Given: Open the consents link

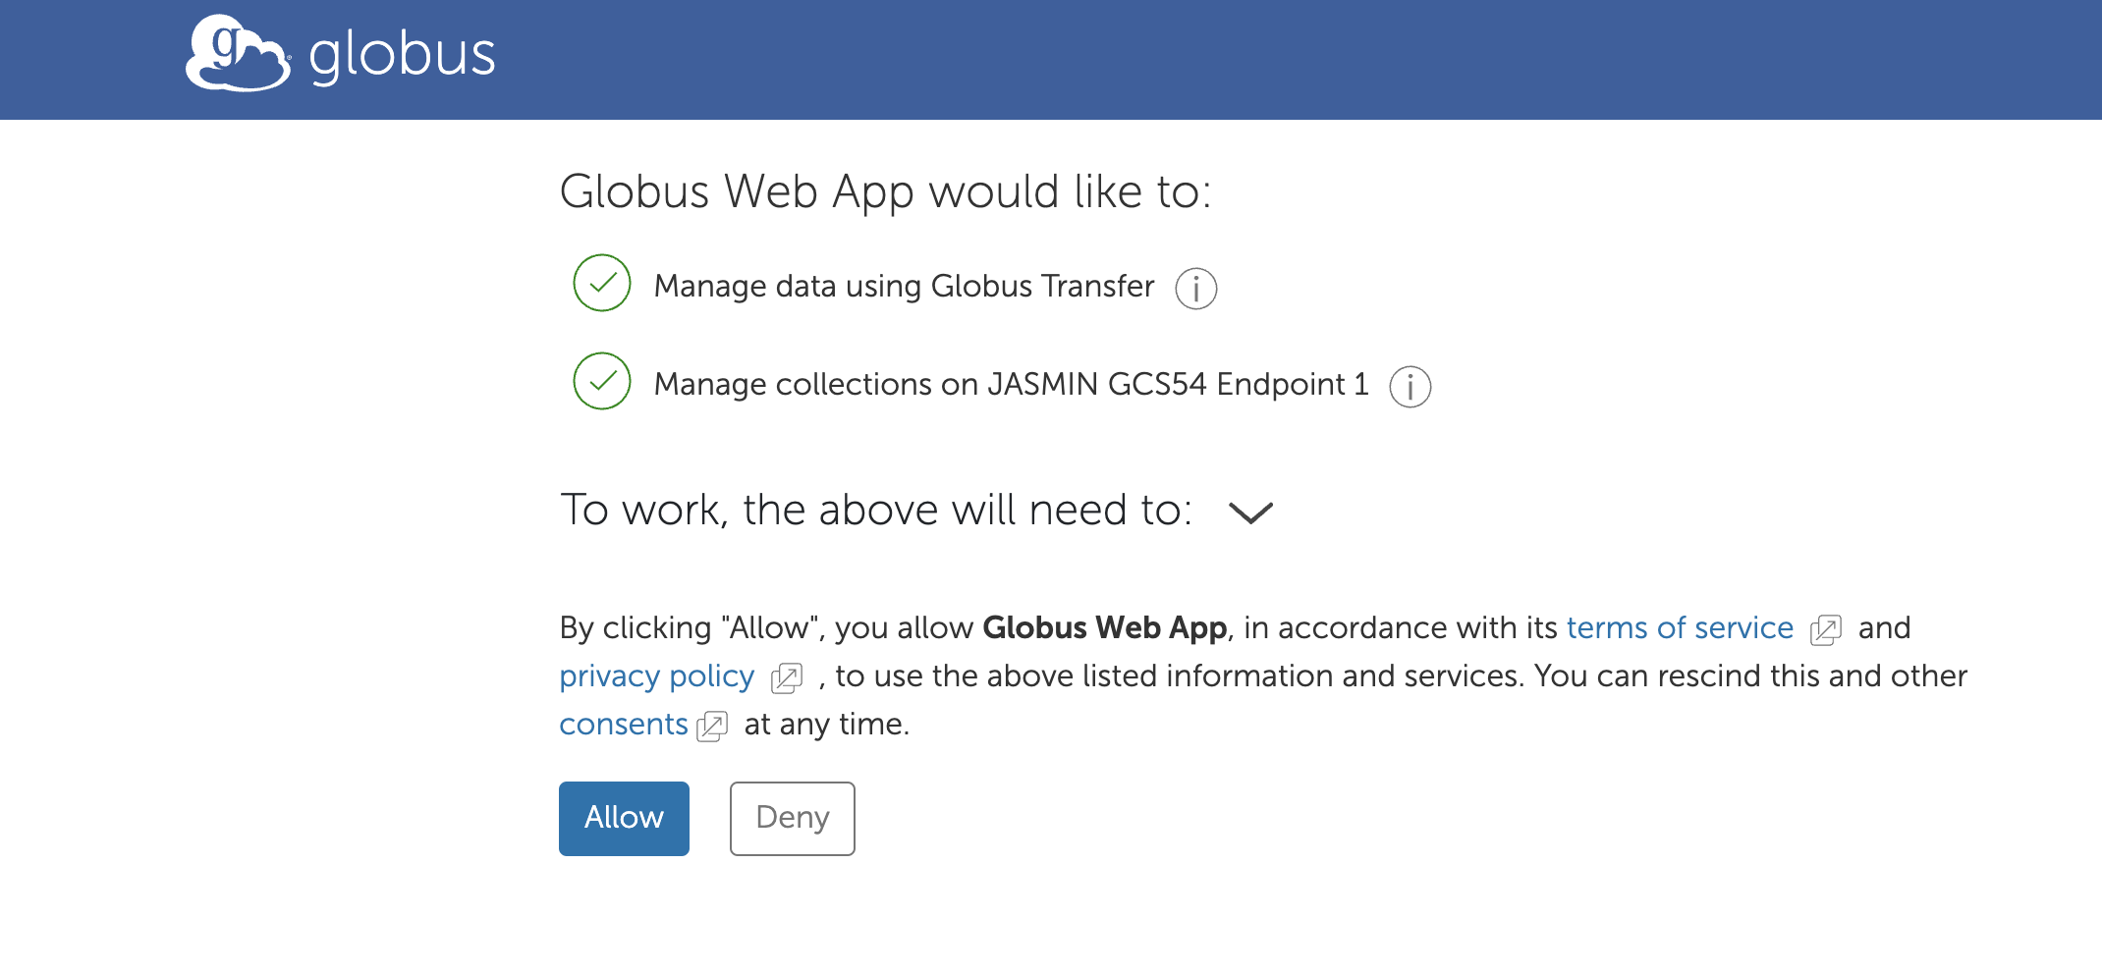Looking at the screenshot, I should click(623, 725).
